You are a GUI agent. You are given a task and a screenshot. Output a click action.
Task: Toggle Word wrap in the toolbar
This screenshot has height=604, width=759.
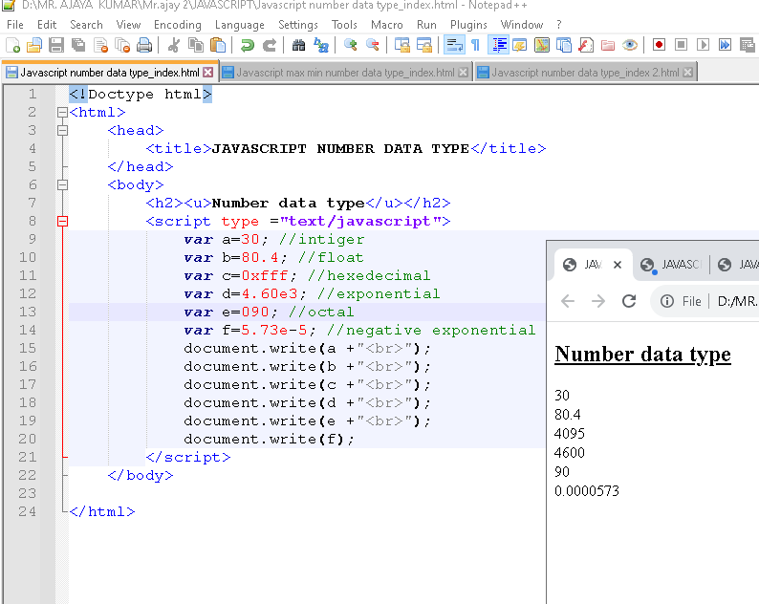(453, 45)
